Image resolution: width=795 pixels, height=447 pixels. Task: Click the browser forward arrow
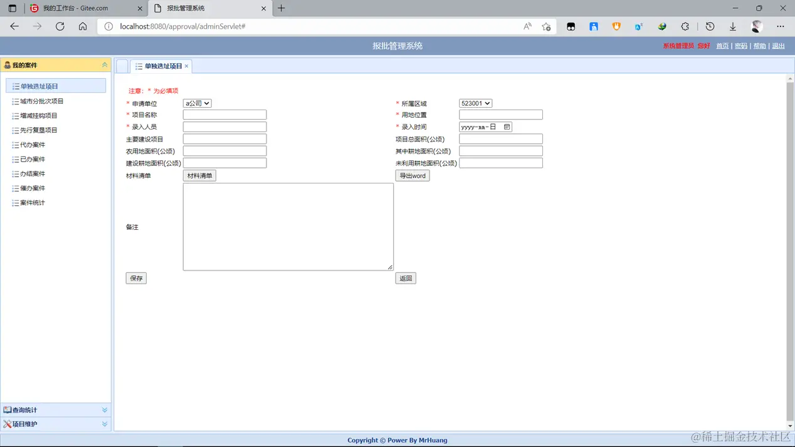[x=37, y=26]
